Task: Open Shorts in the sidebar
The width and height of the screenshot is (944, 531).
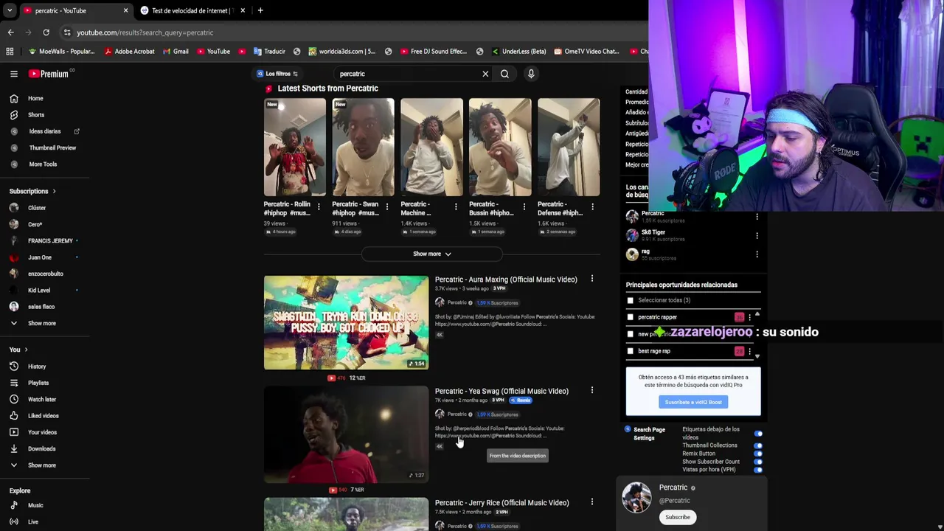Action: [36, 115]
